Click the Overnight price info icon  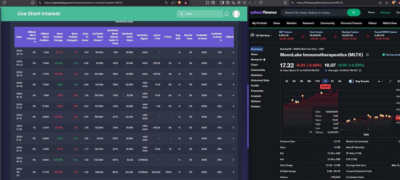(x=360, y=70)
